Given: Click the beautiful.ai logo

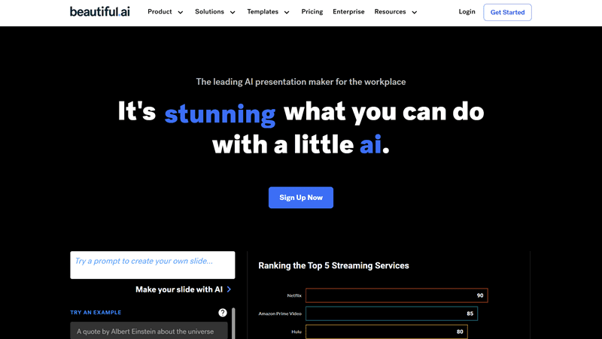Looking at the screenshot, I should point(100,11).
